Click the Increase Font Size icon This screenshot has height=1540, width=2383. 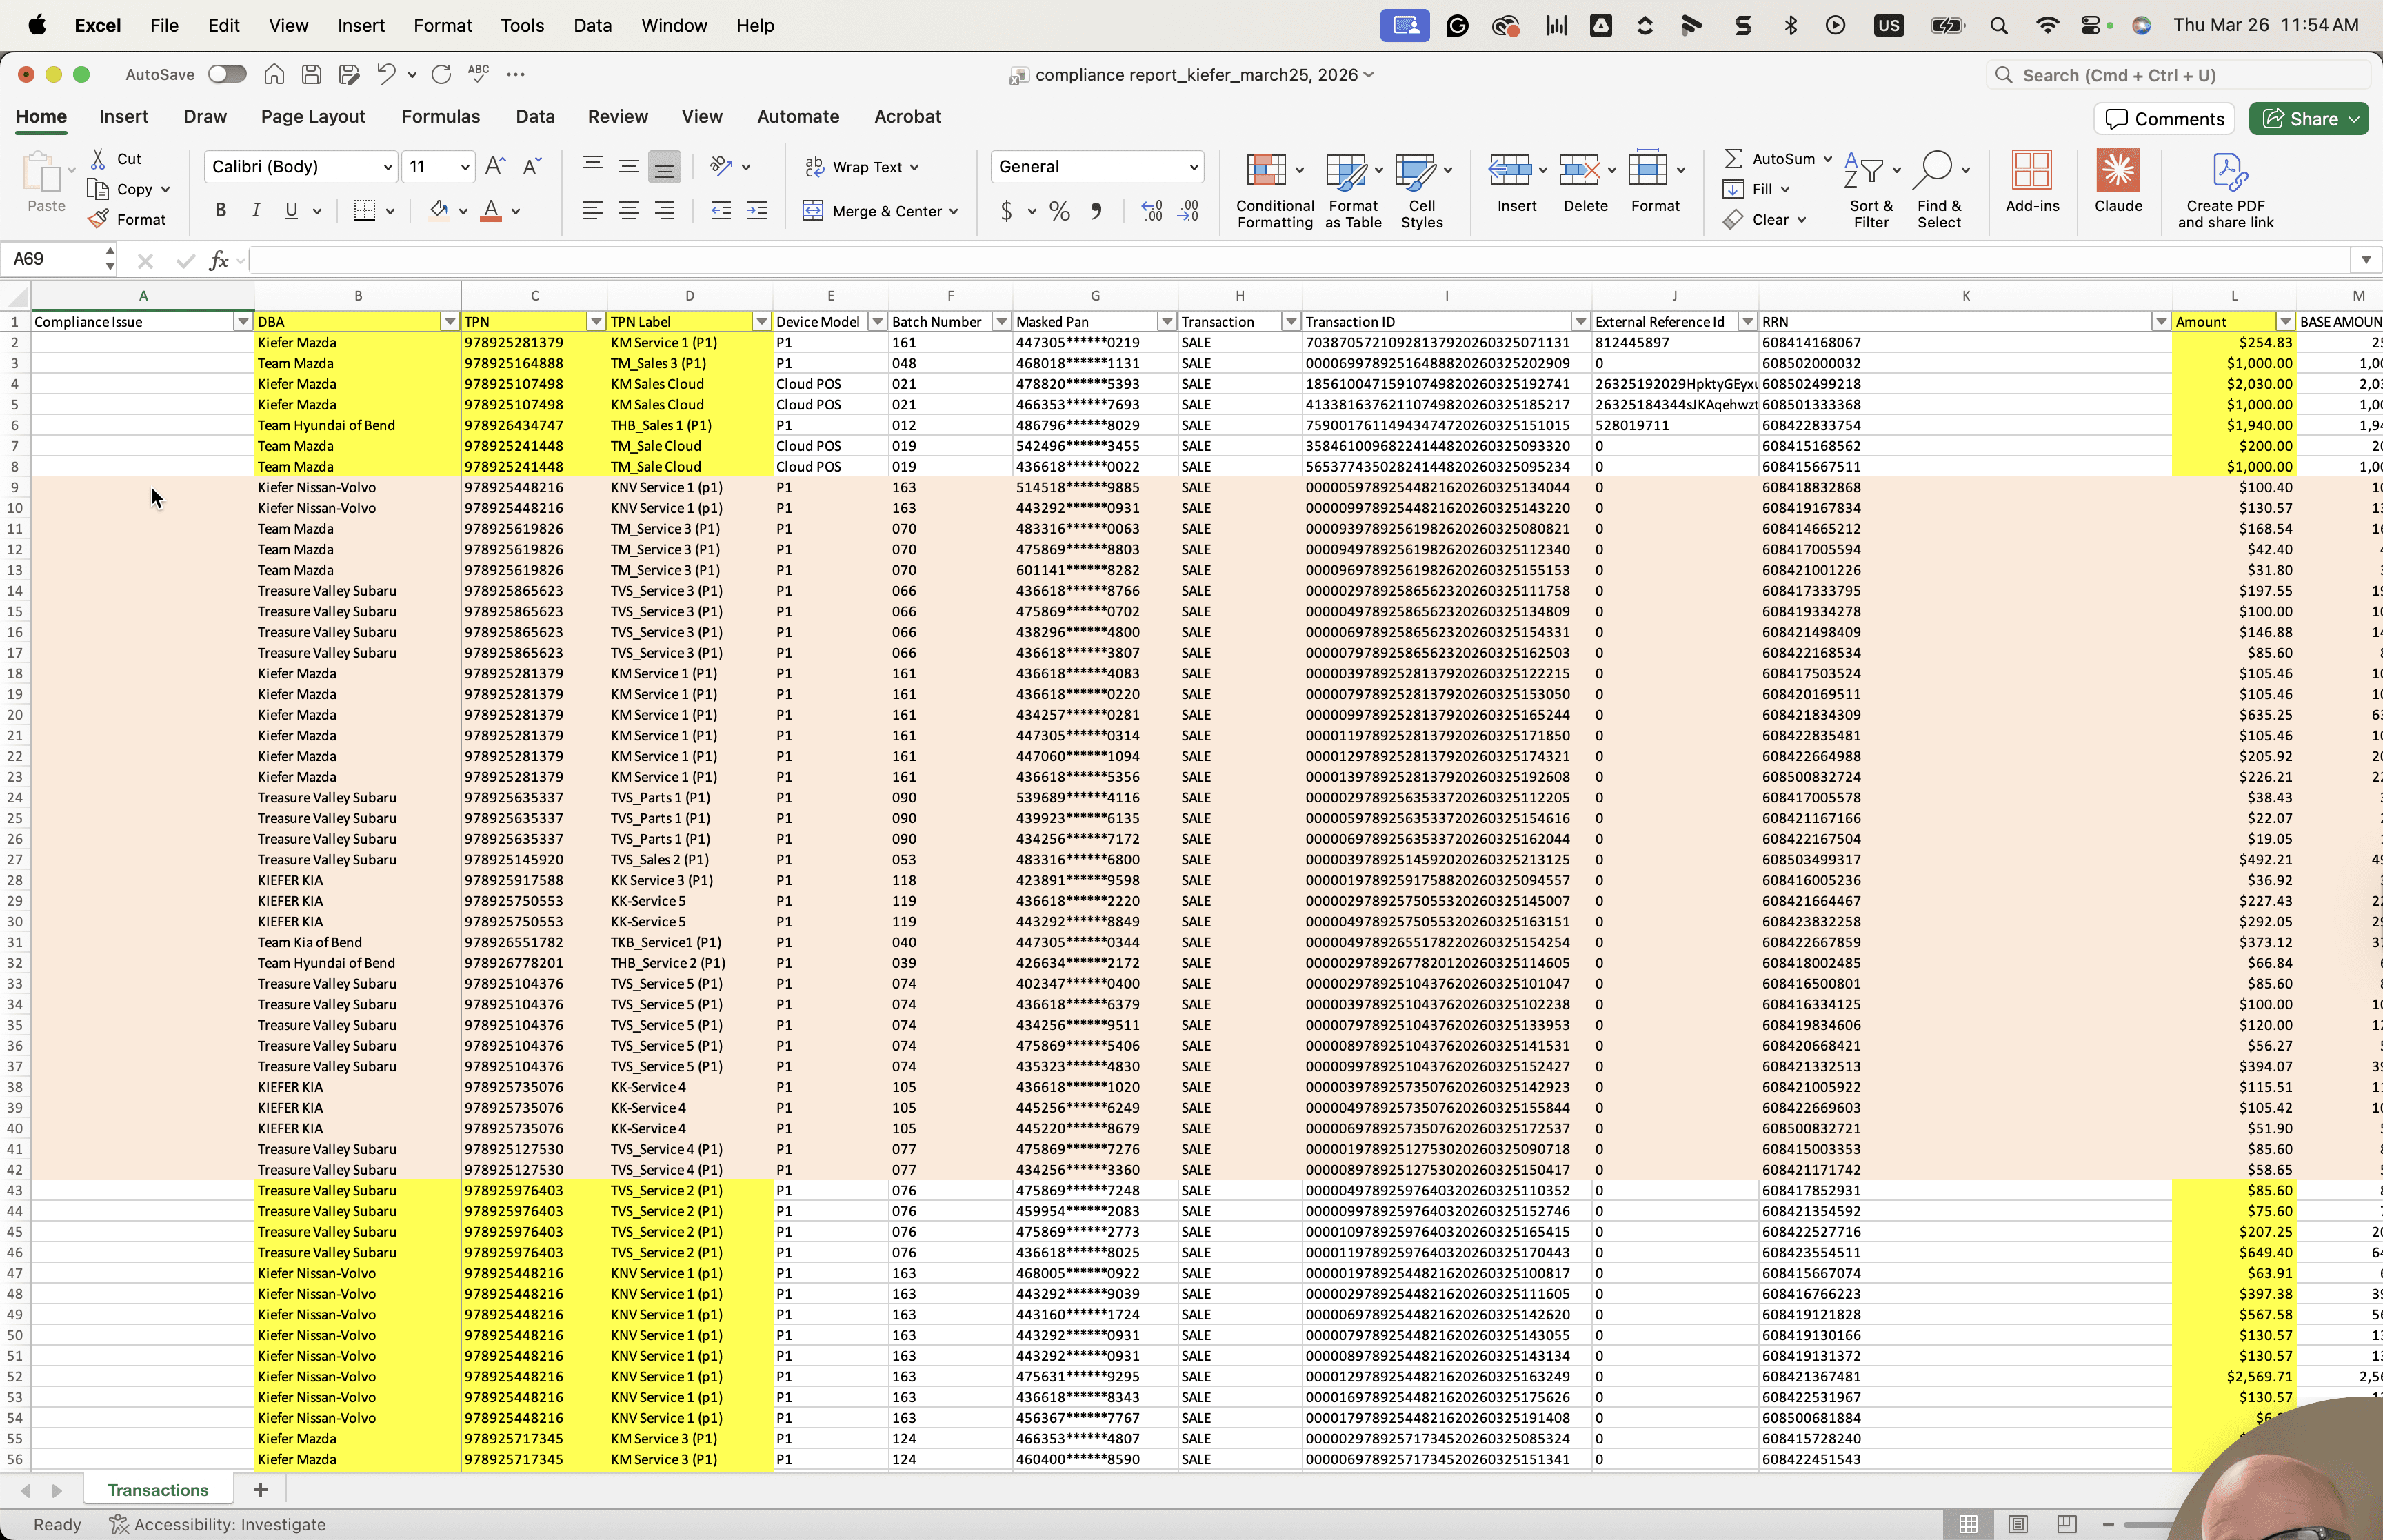tap(495, 166)
